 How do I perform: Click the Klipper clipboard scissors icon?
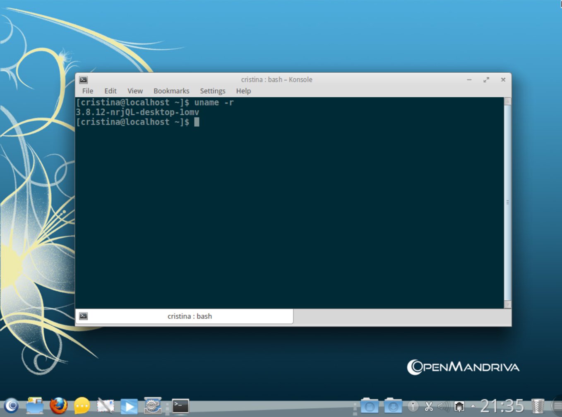428,406
